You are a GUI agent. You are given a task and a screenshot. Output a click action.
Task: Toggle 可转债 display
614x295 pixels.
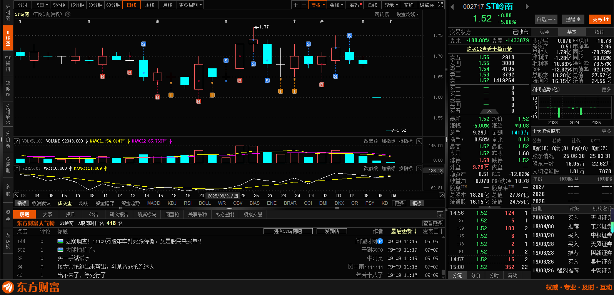tap(382, 14)
